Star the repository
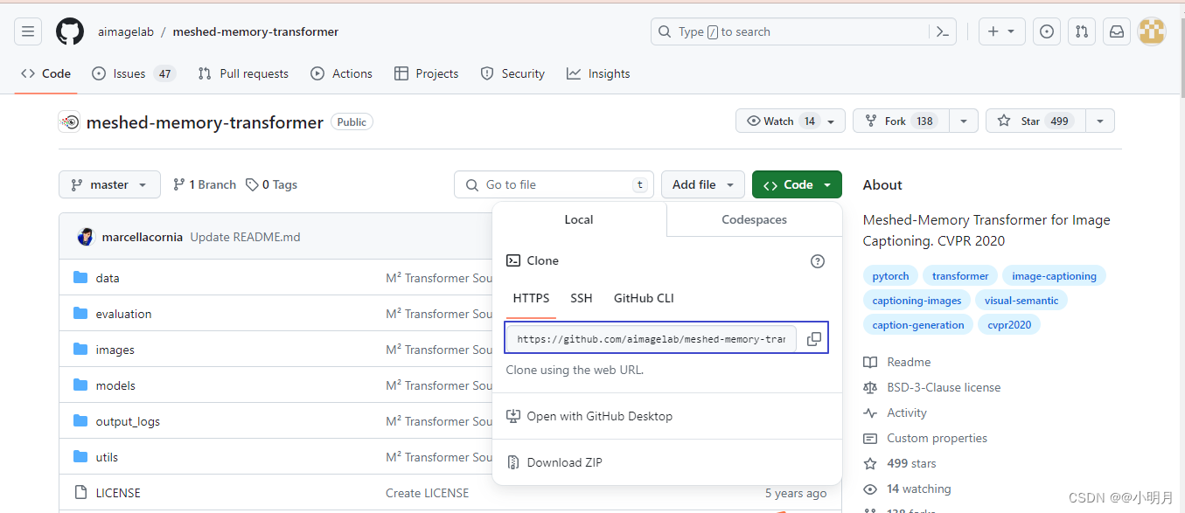 click(1035, 121)
